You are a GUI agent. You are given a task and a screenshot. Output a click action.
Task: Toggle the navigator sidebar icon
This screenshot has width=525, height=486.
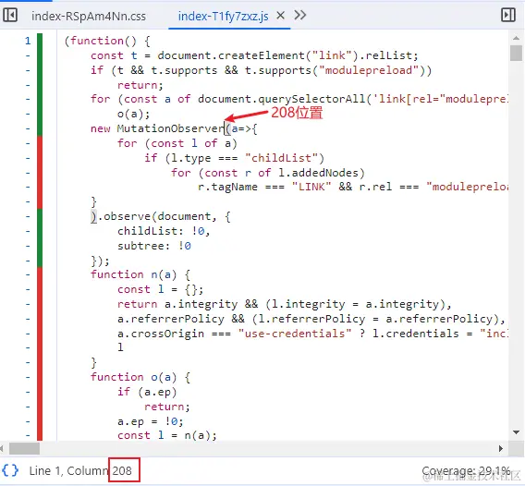click(x=10, y=15)
